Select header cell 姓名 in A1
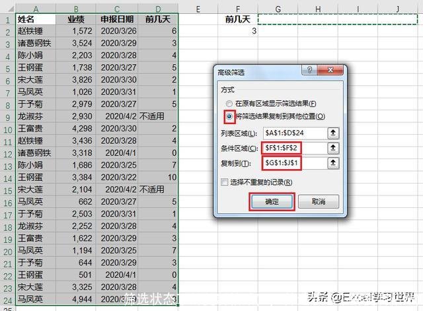 36,19
